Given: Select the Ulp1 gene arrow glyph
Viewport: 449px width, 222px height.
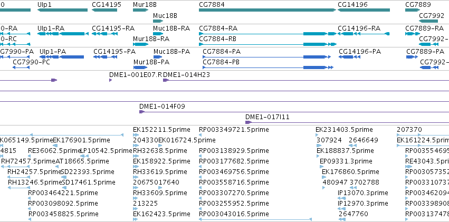Looking at the screenshot, I should (x=62, y=11).
